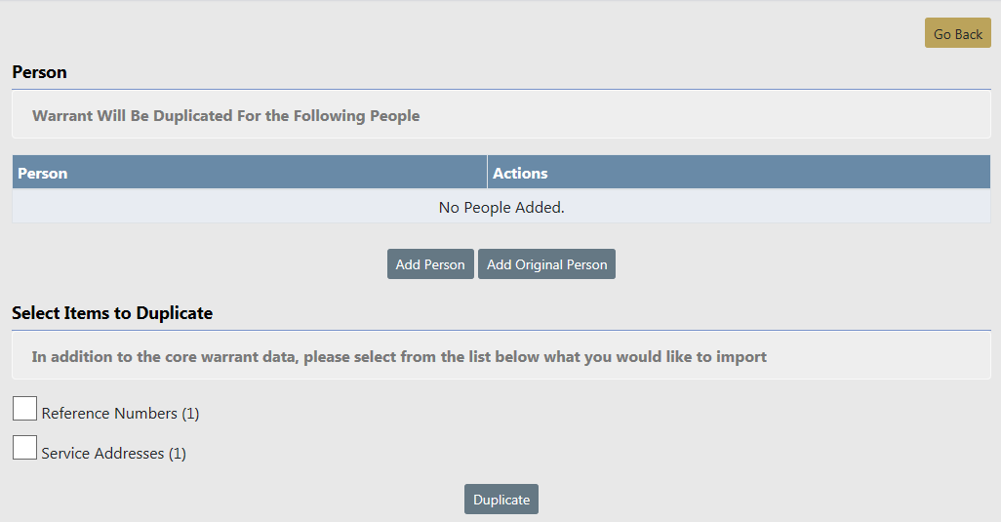1001x522 pixels.
Task: Click the (1) count beside Reference Numbers
Action: click(190, 414)
